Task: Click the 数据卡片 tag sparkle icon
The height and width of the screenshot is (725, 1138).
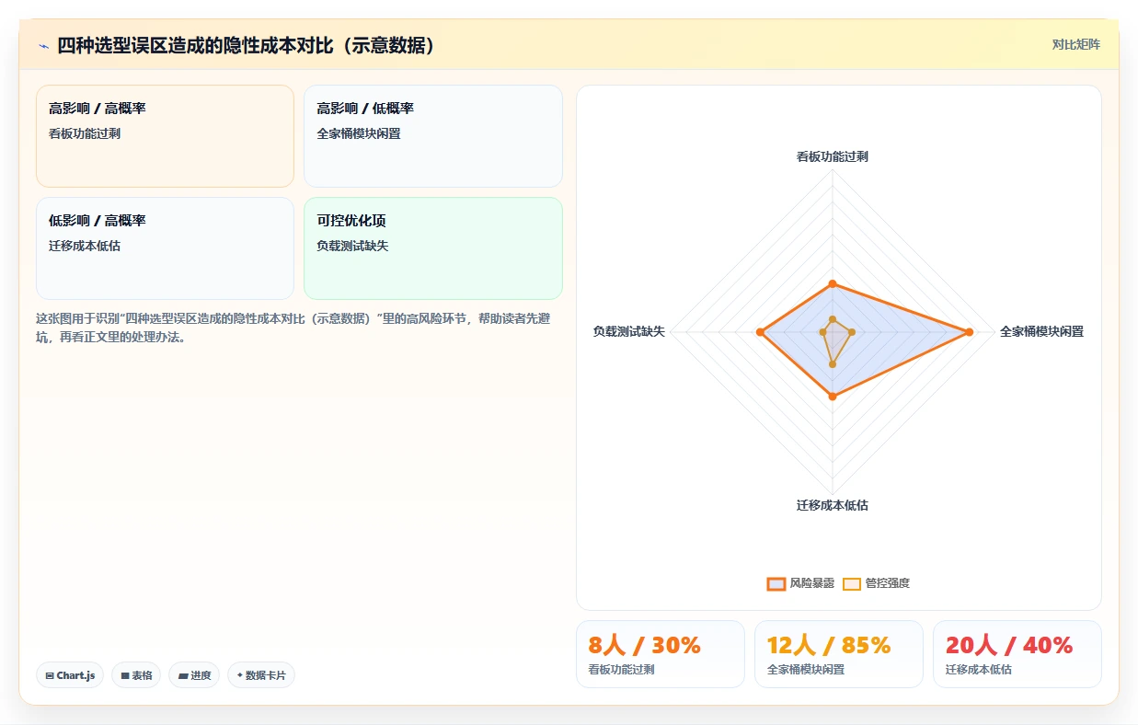Action: click(240, 675)
